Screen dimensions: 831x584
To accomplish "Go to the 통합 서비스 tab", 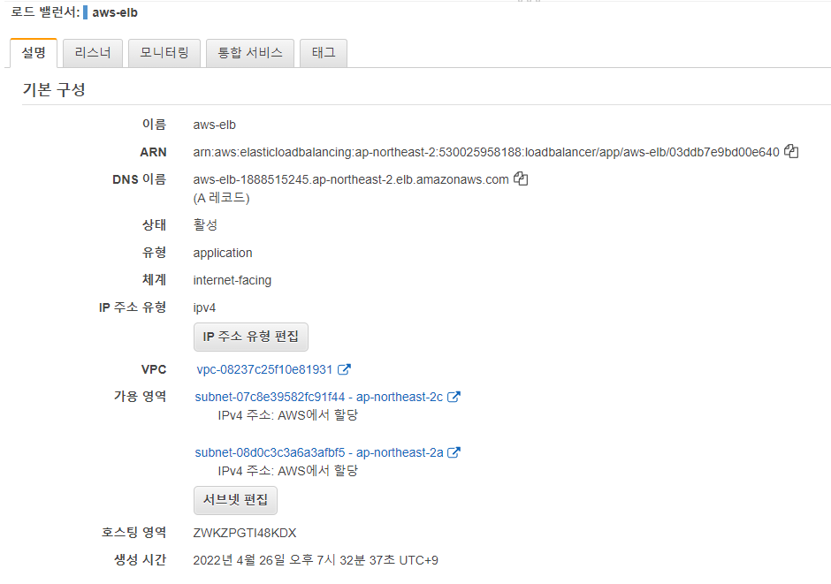I will click(250, 53).
